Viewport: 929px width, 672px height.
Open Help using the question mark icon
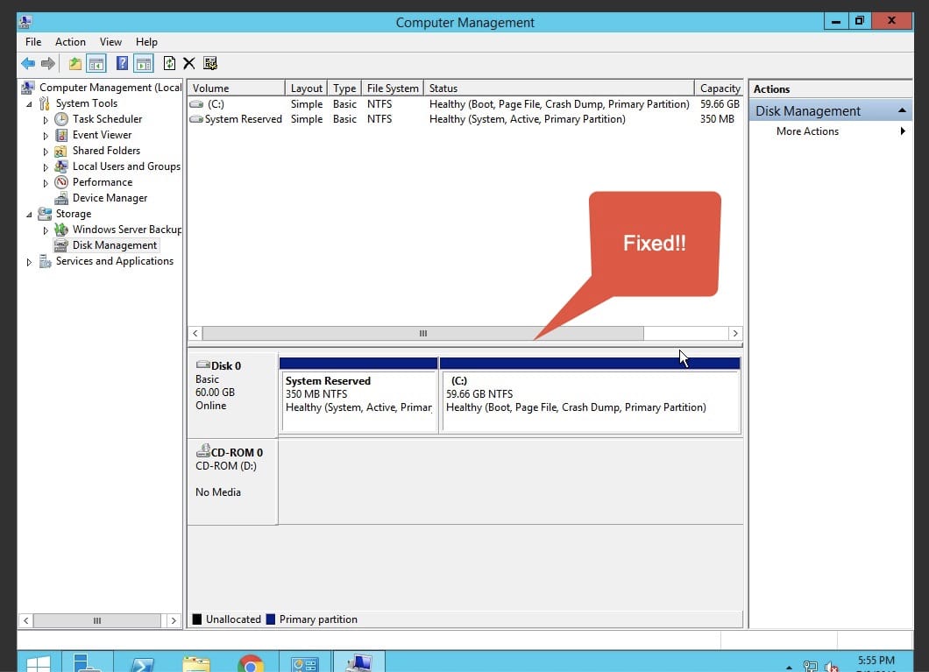(x=122, y=63)
